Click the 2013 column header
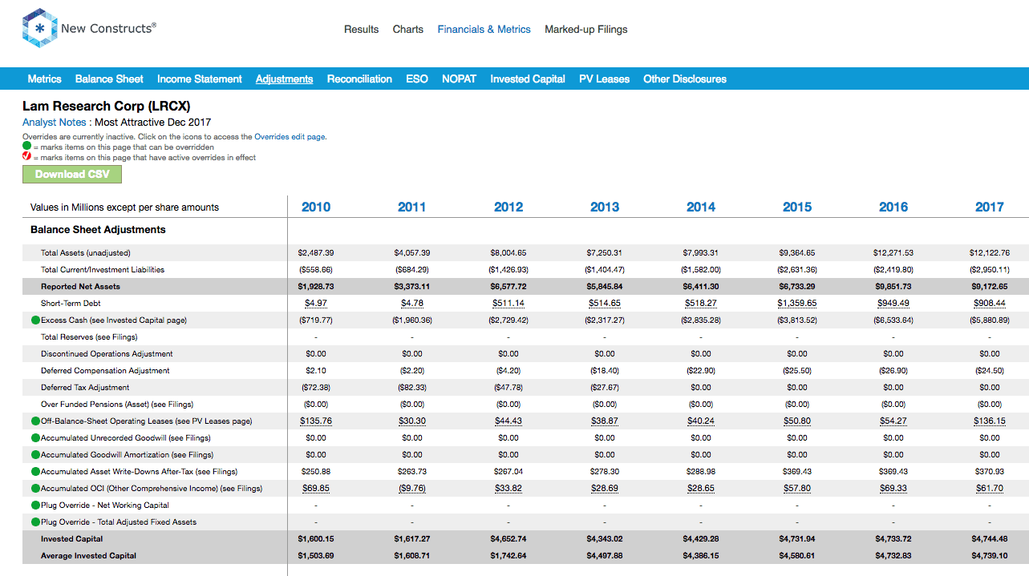The width and height of the screenshot is (1029, 576). pos(605,207)
